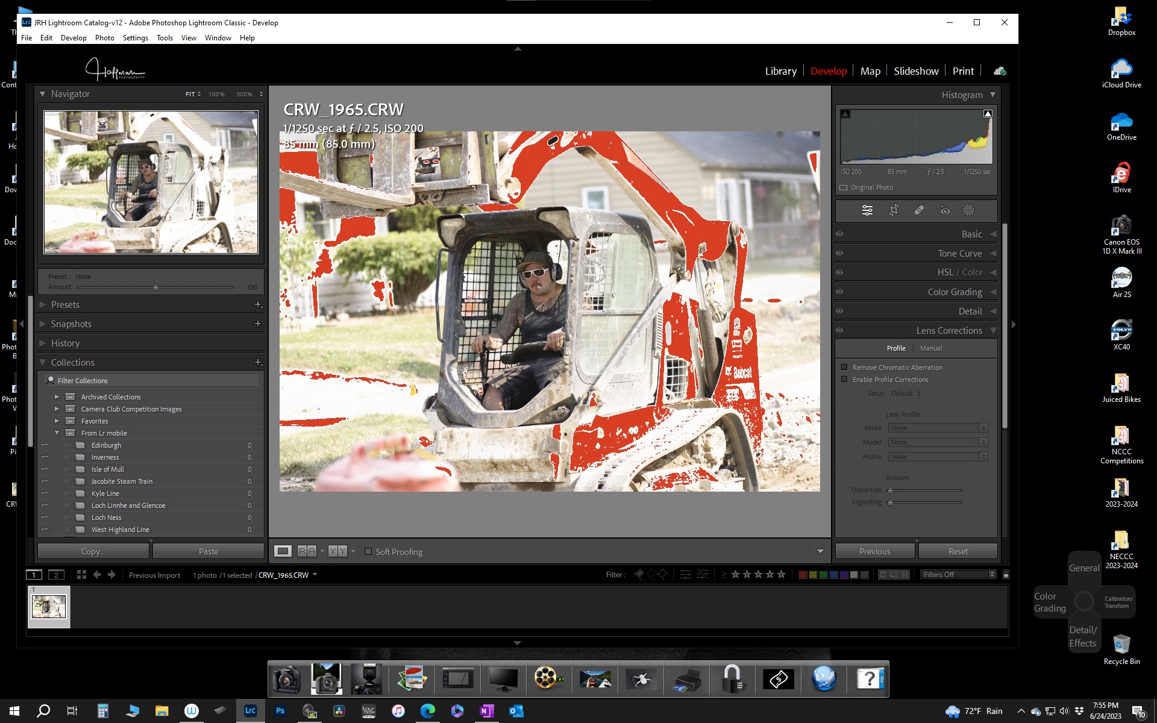1157x723 pixels.
Task: Open the Masking tool
Action: (x=968, y=210)
